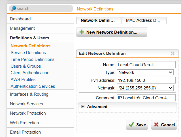The image size is (181, 137).
Task: Close the Edit Network Definition panel
Action: [x=173, y=53]
